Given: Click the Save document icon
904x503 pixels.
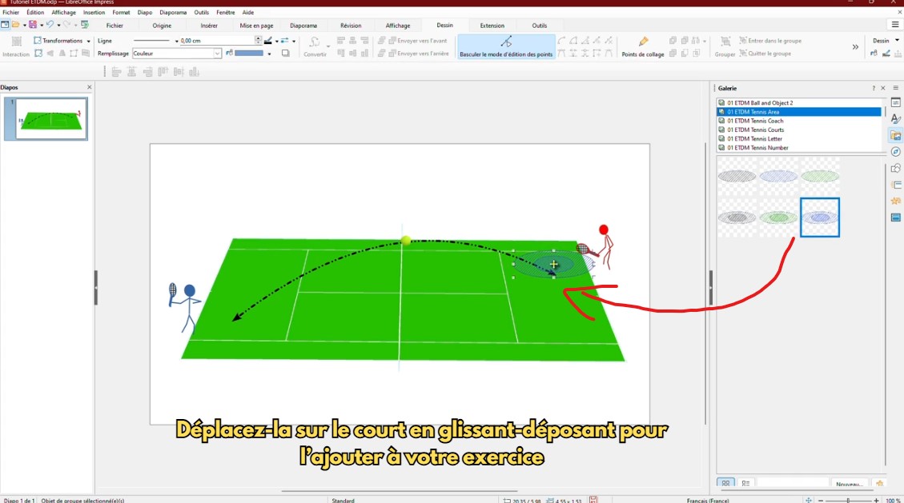Looking at the screenshot, I should pyautogui.click(x=33, y=25).
